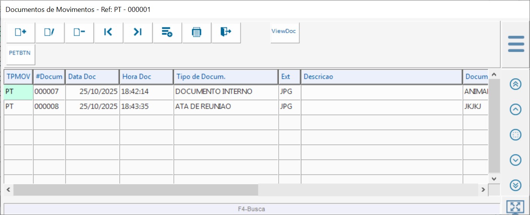Click the F4-Busca search field
This screenshot has height=215, width=530.
pyautogui.click(x=251, y=209)
